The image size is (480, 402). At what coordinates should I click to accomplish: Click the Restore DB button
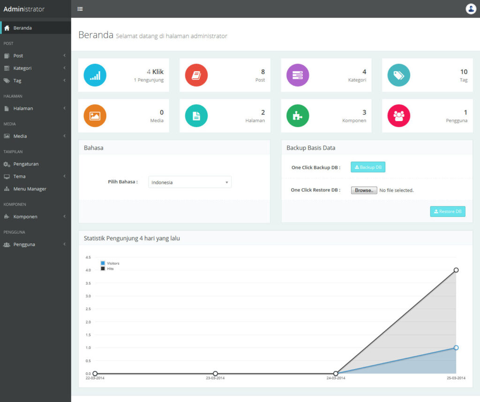(x=448, y=212)
